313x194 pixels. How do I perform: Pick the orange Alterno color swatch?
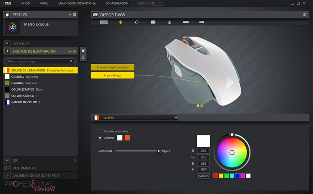click(127, 138)
